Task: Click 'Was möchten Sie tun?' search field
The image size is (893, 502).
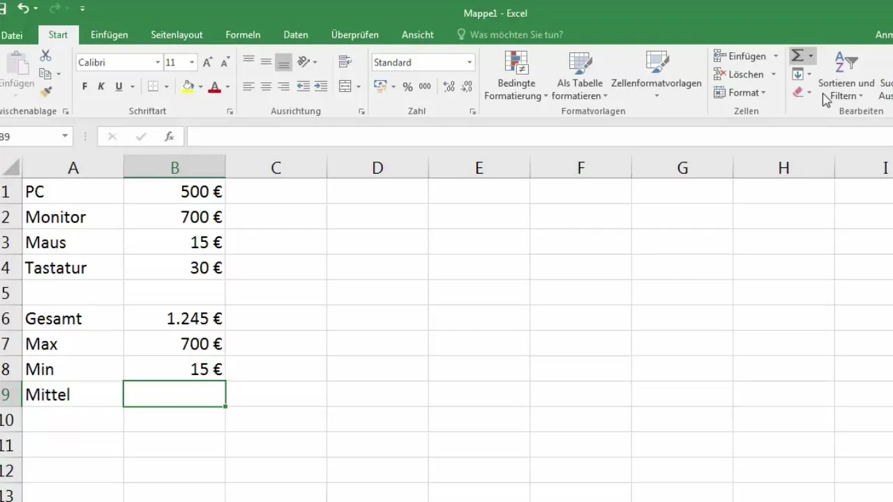Action: point(509,35)
